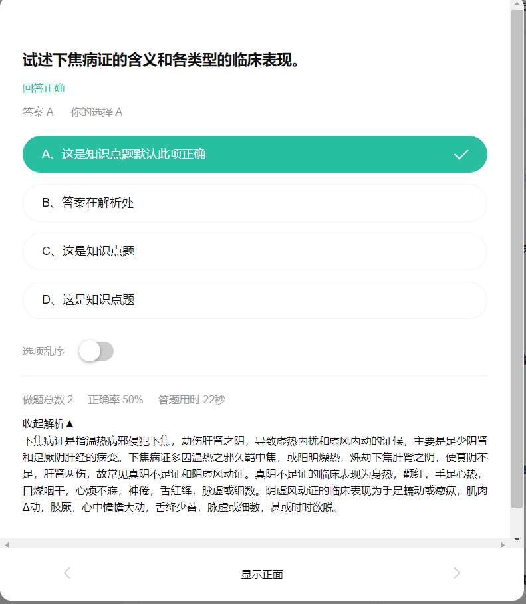Select option B 答案在解析处

(255, 203)
